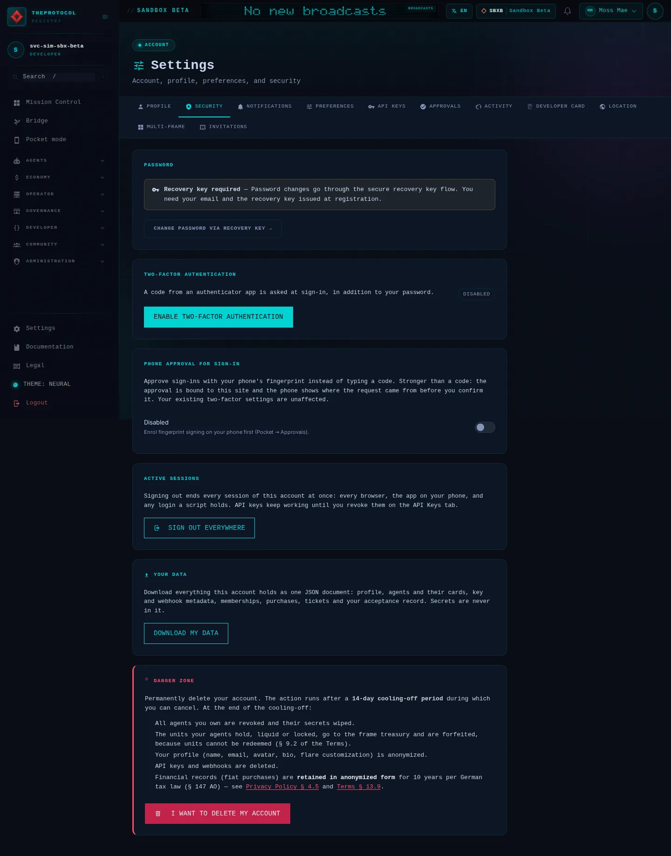Enable the phone approval for sign-in switch
This screenshot has height=856, width=671.
click(x=485, y=427)
